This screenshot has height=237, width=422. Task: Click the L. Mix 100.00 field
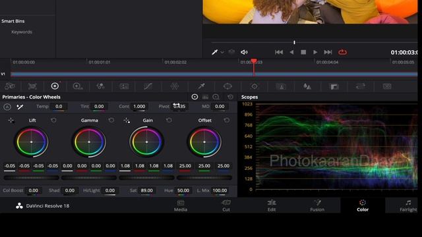(220, 190)
